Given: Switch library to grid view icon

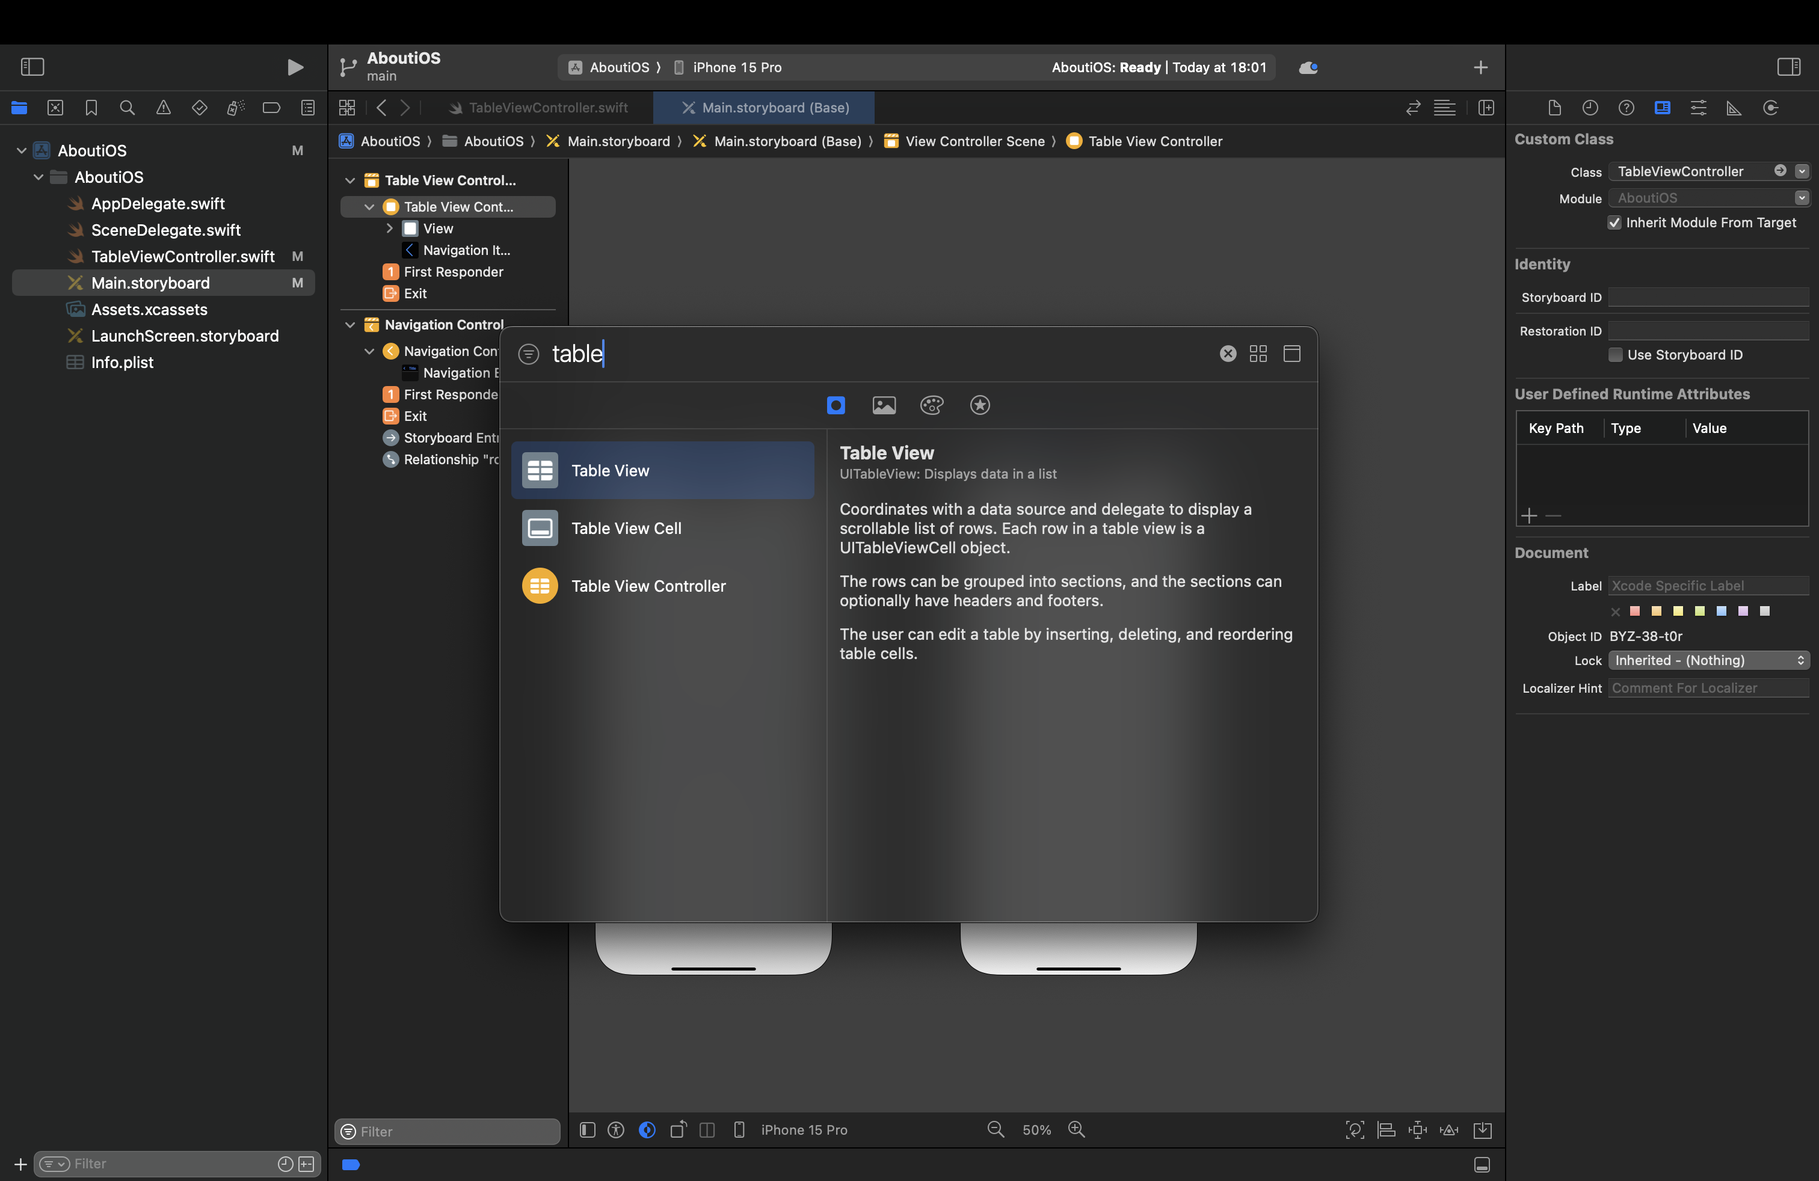Looking at the screenshot, I should [x=1258, y=354].
